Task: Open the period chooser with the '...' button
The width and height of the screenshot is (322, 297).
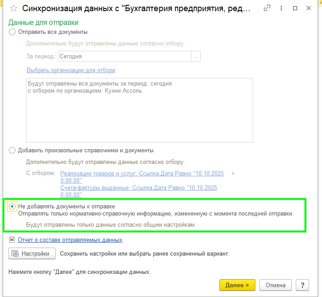Action: pyautogui.click(x=196, y=57)
